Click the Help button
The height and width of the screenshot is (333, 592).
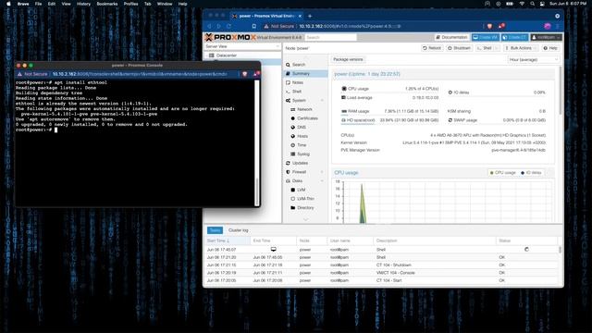[550, 48]
